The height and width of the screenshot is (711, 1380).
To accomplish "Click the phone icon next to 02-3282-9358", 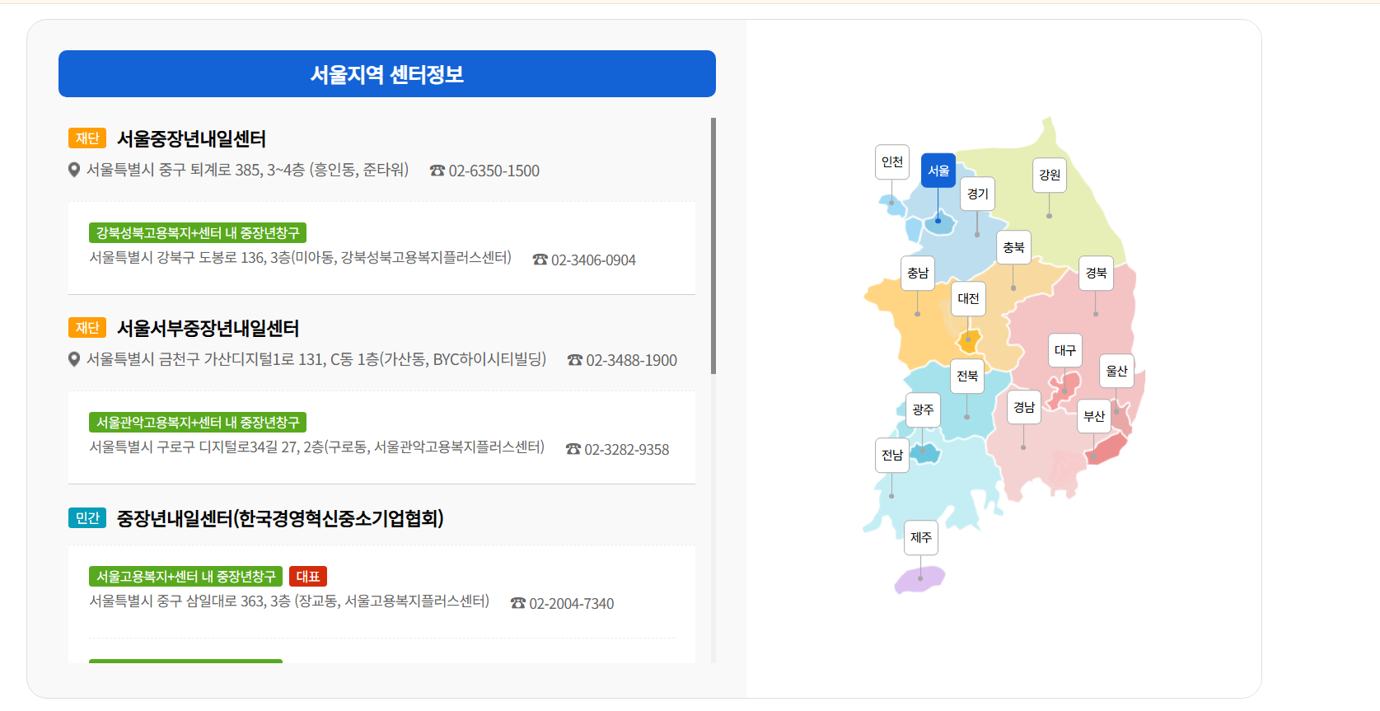I will [x=573, y=449].
